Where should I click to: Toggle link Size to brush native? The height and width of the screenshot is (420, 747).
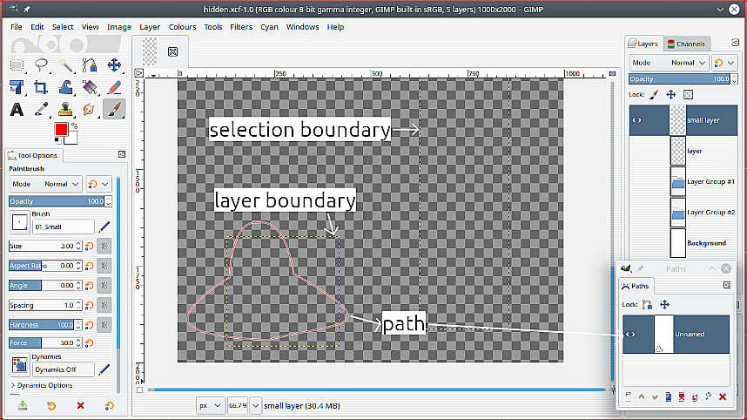tap(104, 246)
